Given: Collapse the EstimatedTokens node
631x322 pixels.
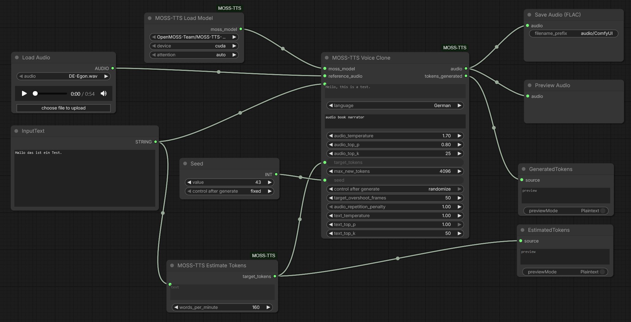Looking at the screenshot, I should point(523,230).
